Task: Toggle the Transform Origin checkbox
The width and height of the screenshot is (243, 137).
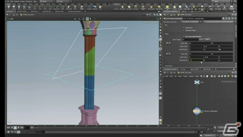Action: [183, 30]
